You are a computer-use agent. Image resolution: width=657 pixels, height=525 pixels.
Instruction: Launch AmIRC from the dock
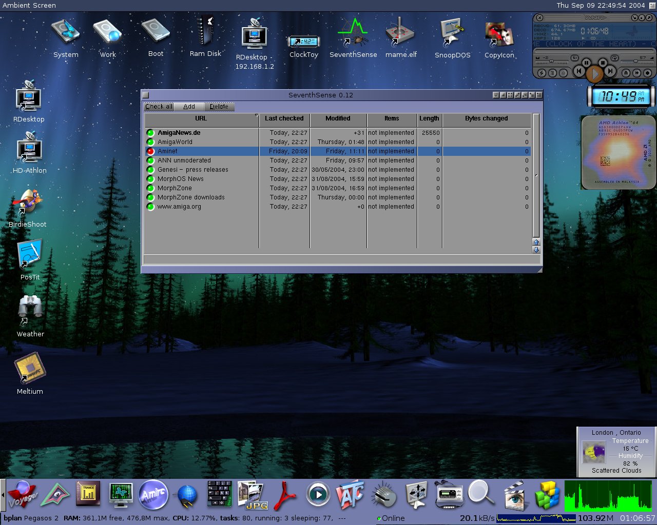pos(153,495)
